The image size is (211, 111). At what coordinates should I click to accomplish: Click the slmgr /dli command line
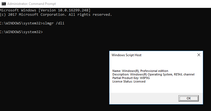(x=32, y=23)
